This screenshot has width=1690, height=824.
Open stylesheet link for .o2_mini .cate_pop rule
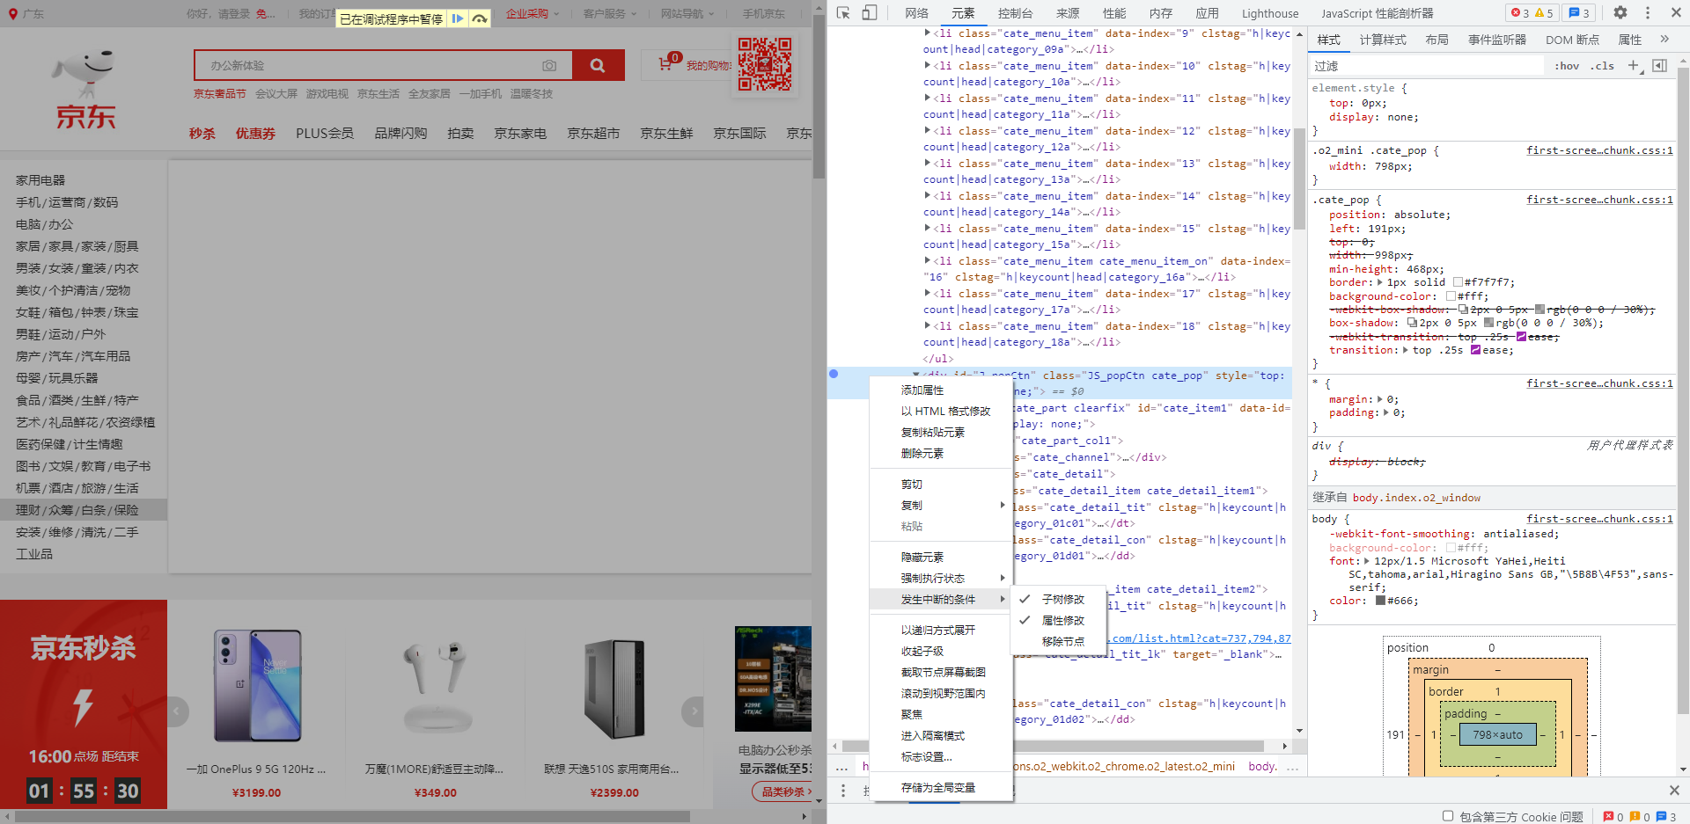[1599, 150]
